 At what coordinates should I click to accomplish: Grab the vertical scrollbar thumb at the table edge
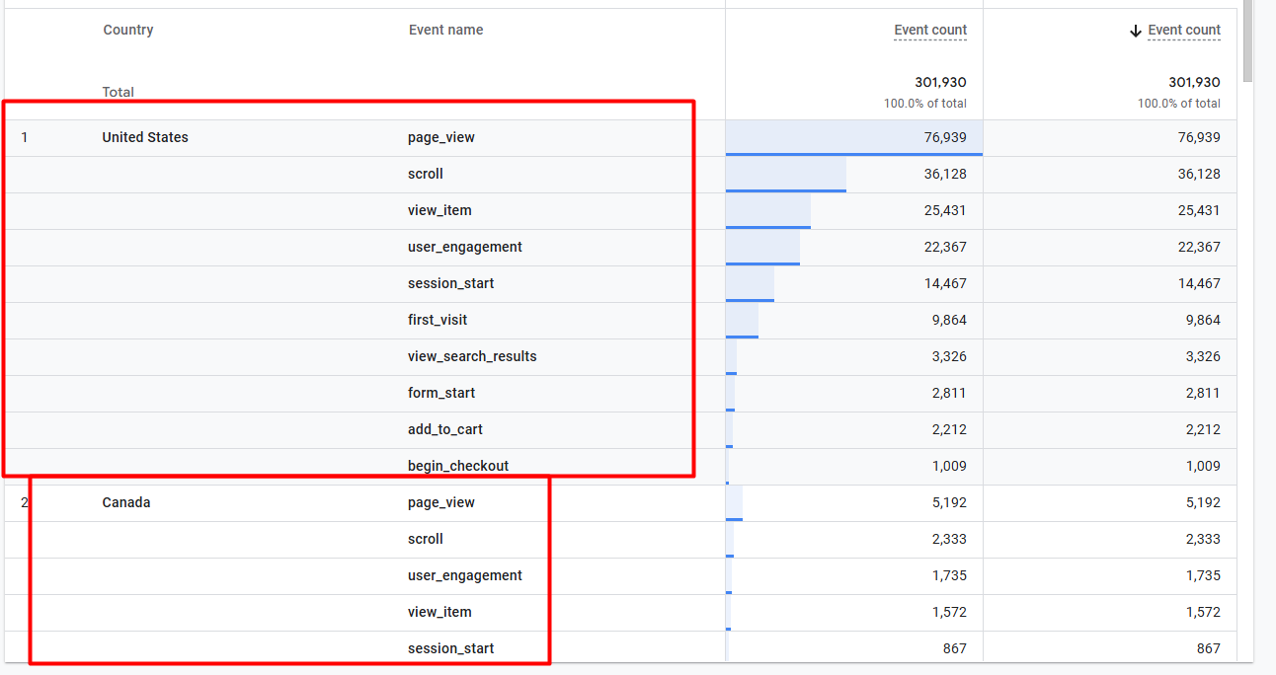coord(1247,40)
